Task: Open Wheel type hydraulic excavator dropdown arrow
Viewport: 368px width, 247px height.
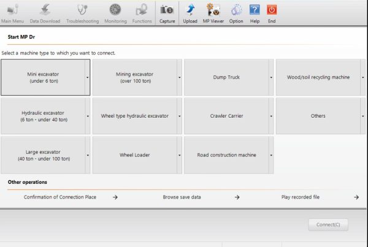Action: 179,116
